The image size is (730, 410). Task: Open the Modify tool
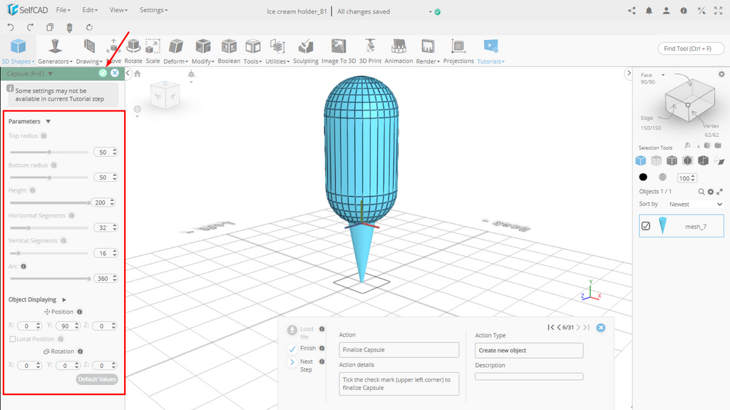pos(202,51)
